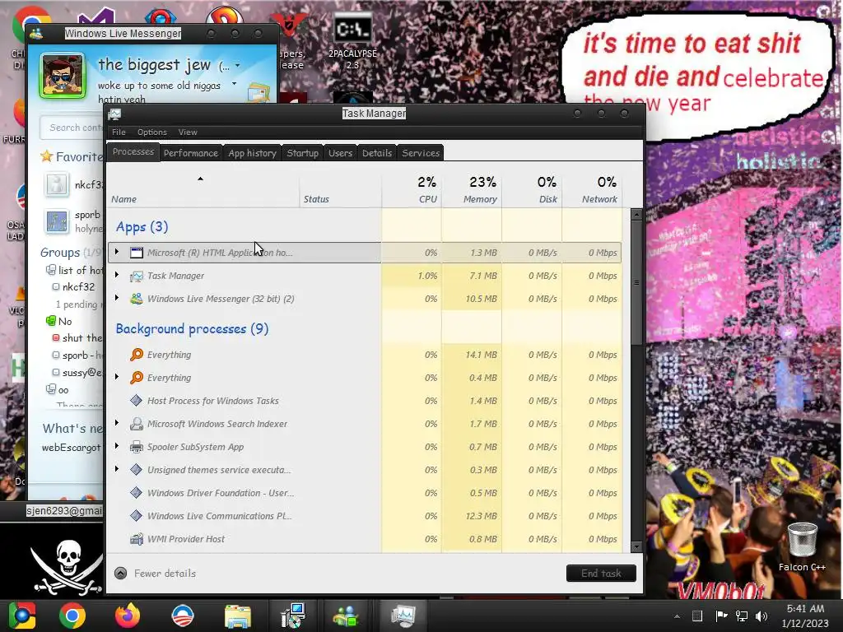Select the Windows Live Messenger process icon
Image resolution: width=843 pixels, height=632 pixels.
click(137, 299)
